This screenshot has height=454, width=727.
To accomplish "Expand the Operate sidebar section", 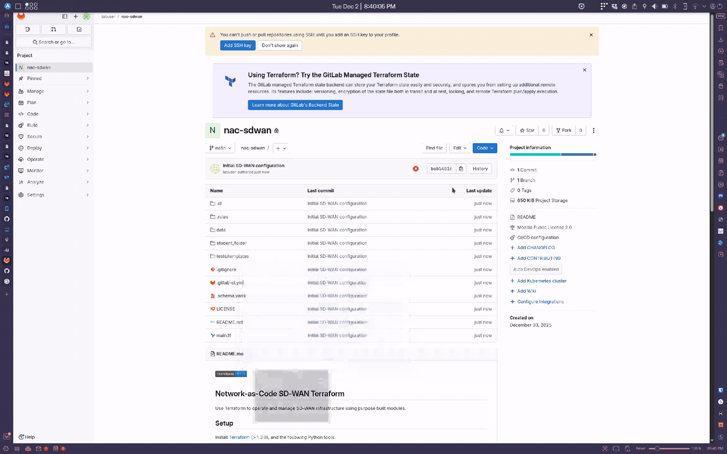I will [54, 160].
